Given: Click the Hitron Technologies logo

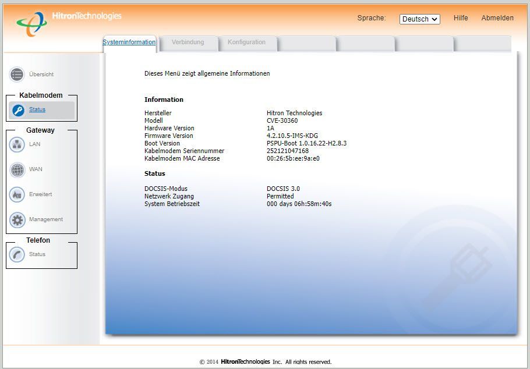Looking at the screenshot, I should [x=69, y=23].
